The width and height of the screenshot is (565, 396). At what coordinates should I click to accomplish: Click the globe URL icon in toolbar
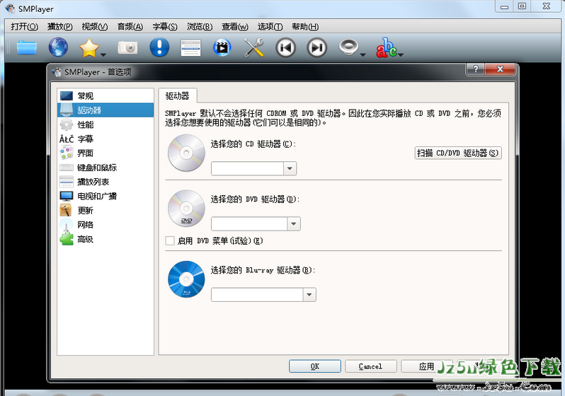click(58, 47)
